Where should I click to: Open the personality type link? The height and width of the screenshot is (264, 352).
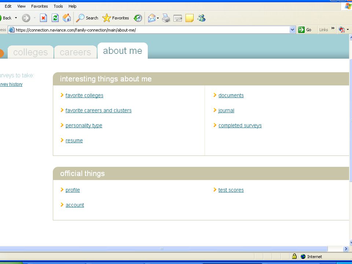84,125
